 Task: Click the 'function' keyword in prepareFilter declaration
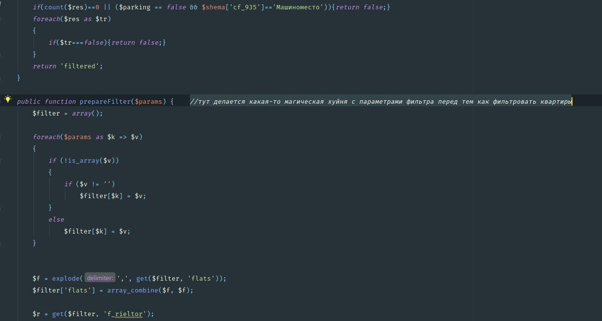pyautogui.click(x=60, y=101)
